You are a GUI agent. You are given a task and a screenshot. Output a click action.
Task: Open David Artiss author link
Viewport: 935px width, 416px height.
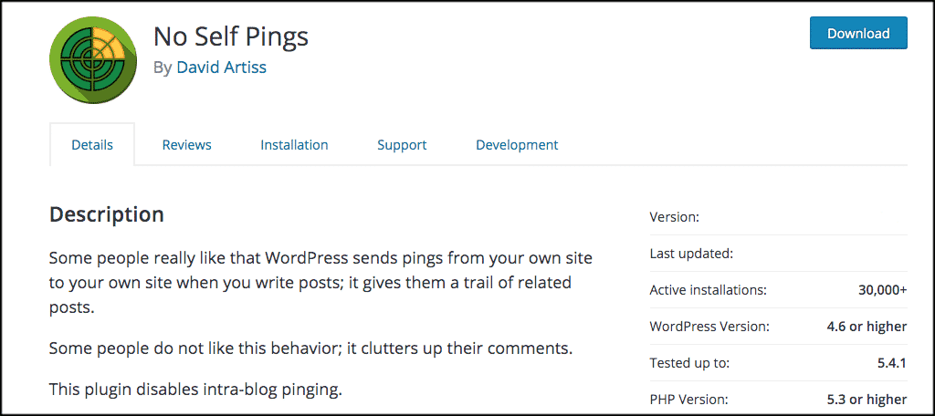(221, 68)
